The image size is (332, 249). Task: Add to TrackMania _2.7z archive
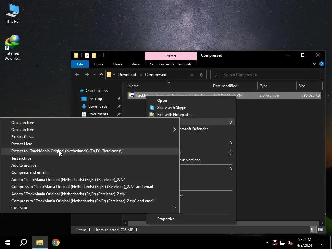pyautogui.click(x=90, y=180)
